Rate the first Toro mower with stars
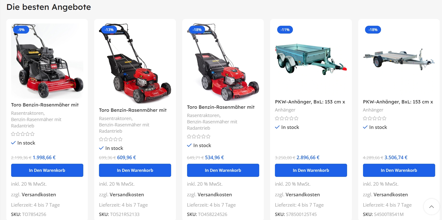Viewport: 442px width, 220px height. 23,134
